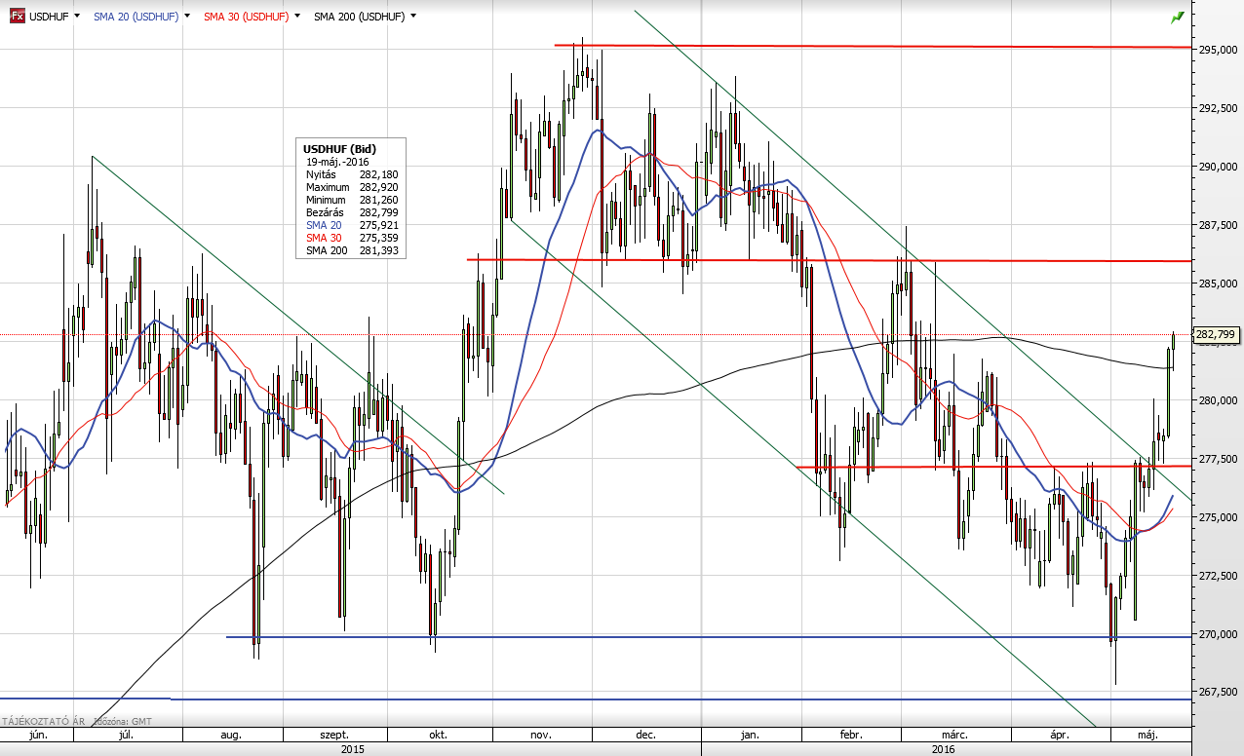Click the 275,000 price axis label
Screen dimensions: 1244x756
[x=1217, y=517]
